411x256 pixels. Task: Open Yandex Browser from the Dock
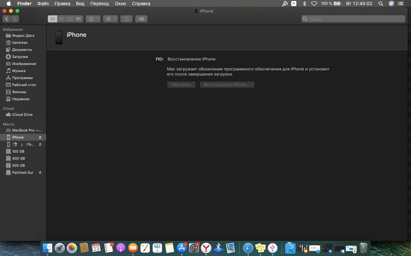pyautogui.click(x=206, y=248)
